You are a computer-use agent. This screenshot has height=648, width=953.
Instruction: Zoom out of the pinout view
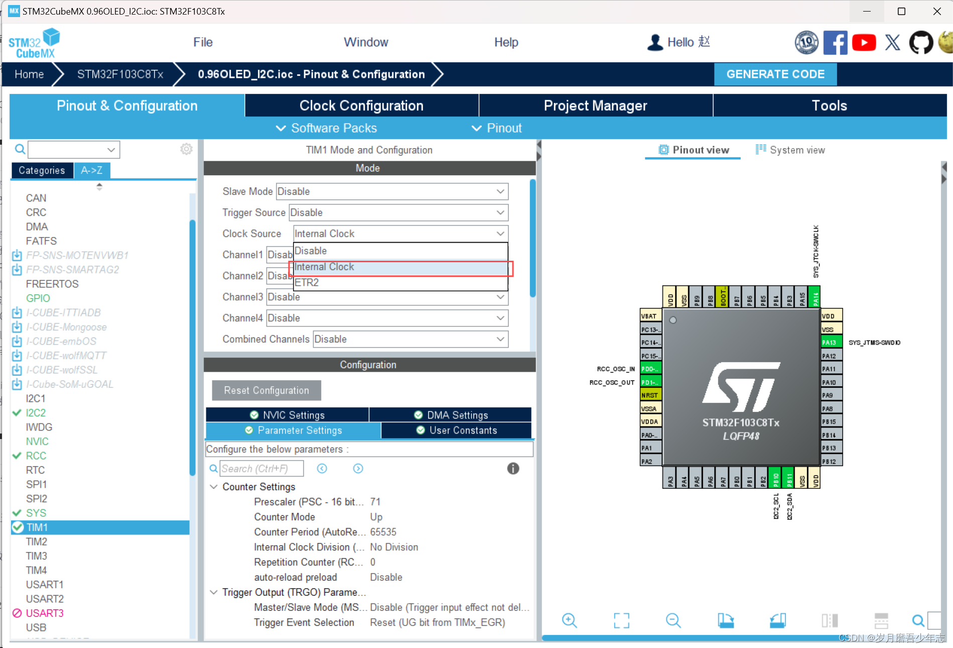point(673,620)
